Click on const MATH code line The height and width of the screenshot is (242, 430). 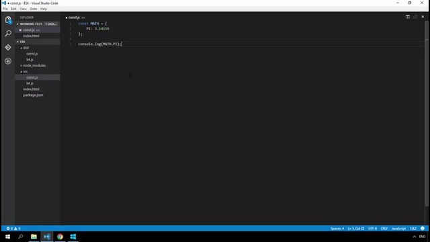(x=93, y=24)
